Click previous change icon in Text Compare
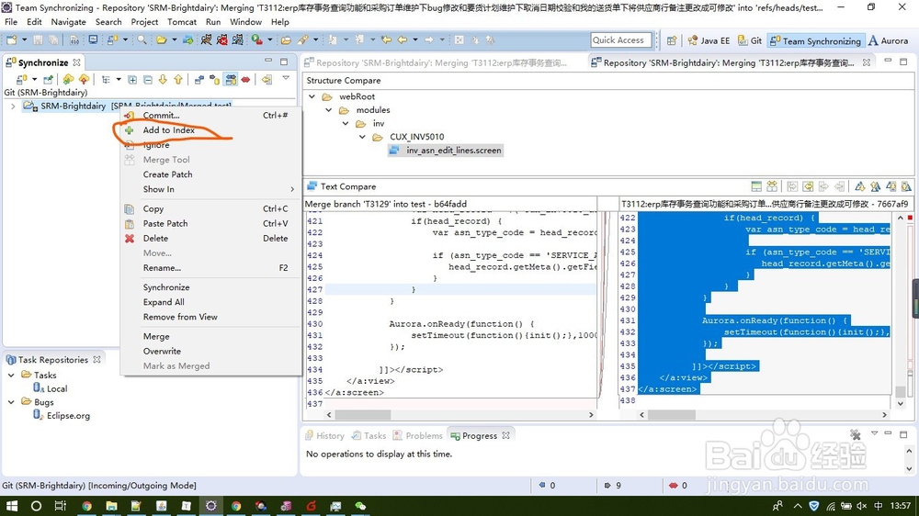This screenshot has width=919, height=516. point(906,186)
